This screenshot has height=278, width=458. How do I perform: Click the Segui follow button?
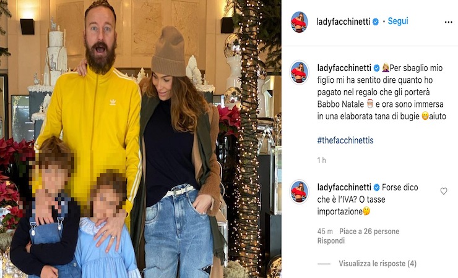click(398, 21)
